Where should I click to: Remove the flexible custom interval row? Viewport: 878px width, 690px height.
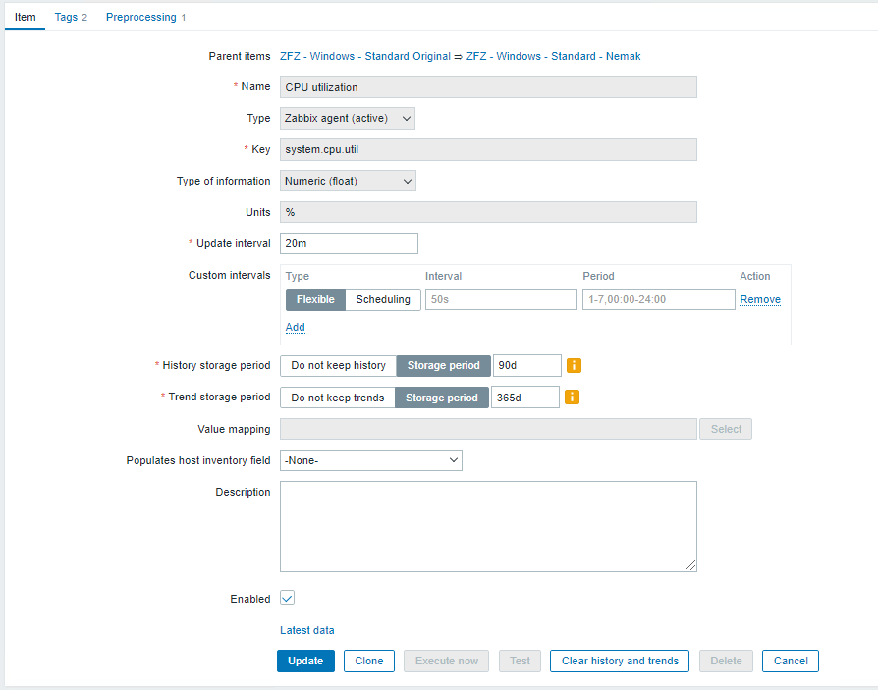coord(760,299)
